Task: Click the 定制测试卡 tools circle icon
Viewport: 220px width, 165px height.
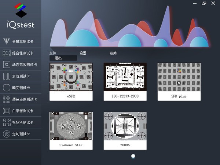Action: tap(7, 134)
